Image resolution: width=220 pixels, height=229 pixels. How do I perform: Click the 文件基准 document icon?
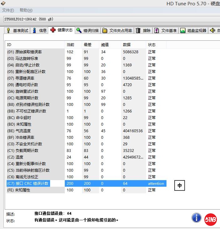click(x=157, y=30)
